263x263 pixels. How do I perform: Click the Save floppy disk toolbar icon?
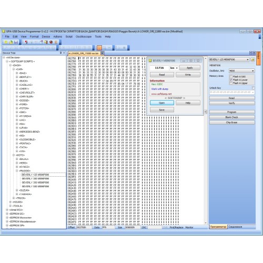16,42
